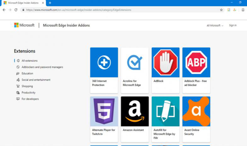247x146 pixels.
Task: Select the Adblock Plus ABP icon
Action: point(196,62)
